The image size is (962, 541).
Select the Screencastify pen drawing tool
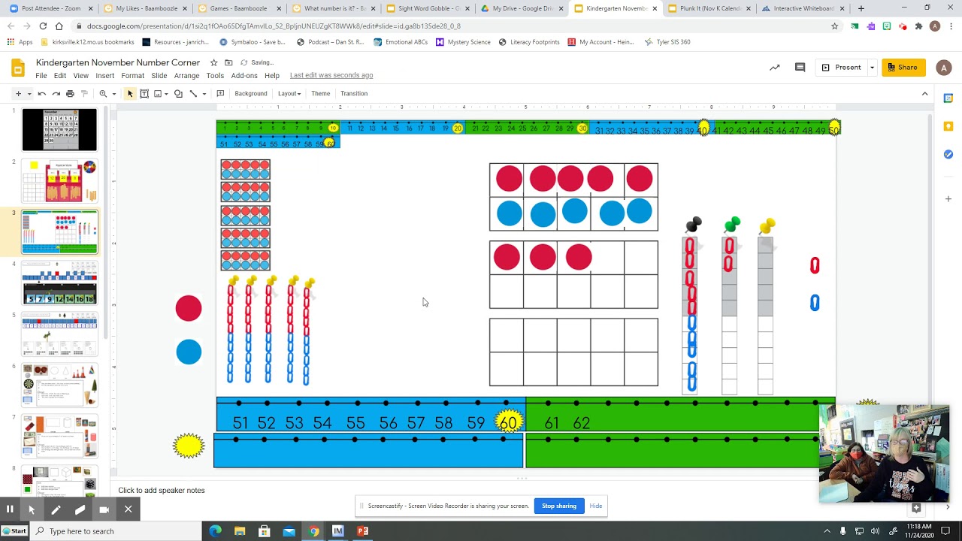[x=56, y=509]
